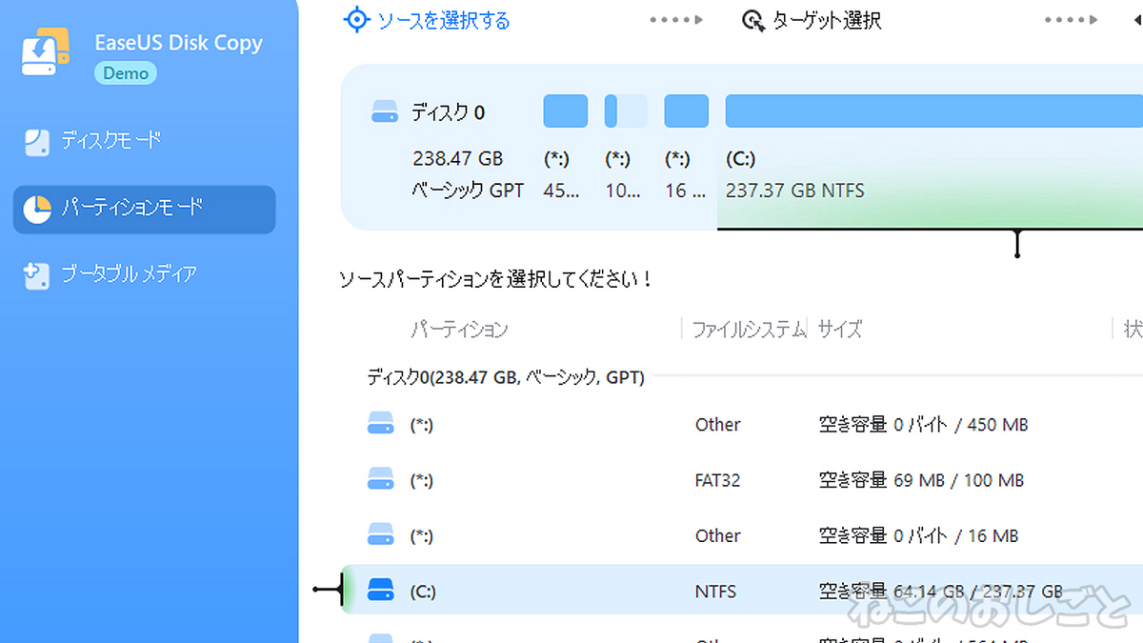The width and height of the screenshot is (1143, 643).
Task: Select パーティションモード in the sidebar
Action: (144, 209)
